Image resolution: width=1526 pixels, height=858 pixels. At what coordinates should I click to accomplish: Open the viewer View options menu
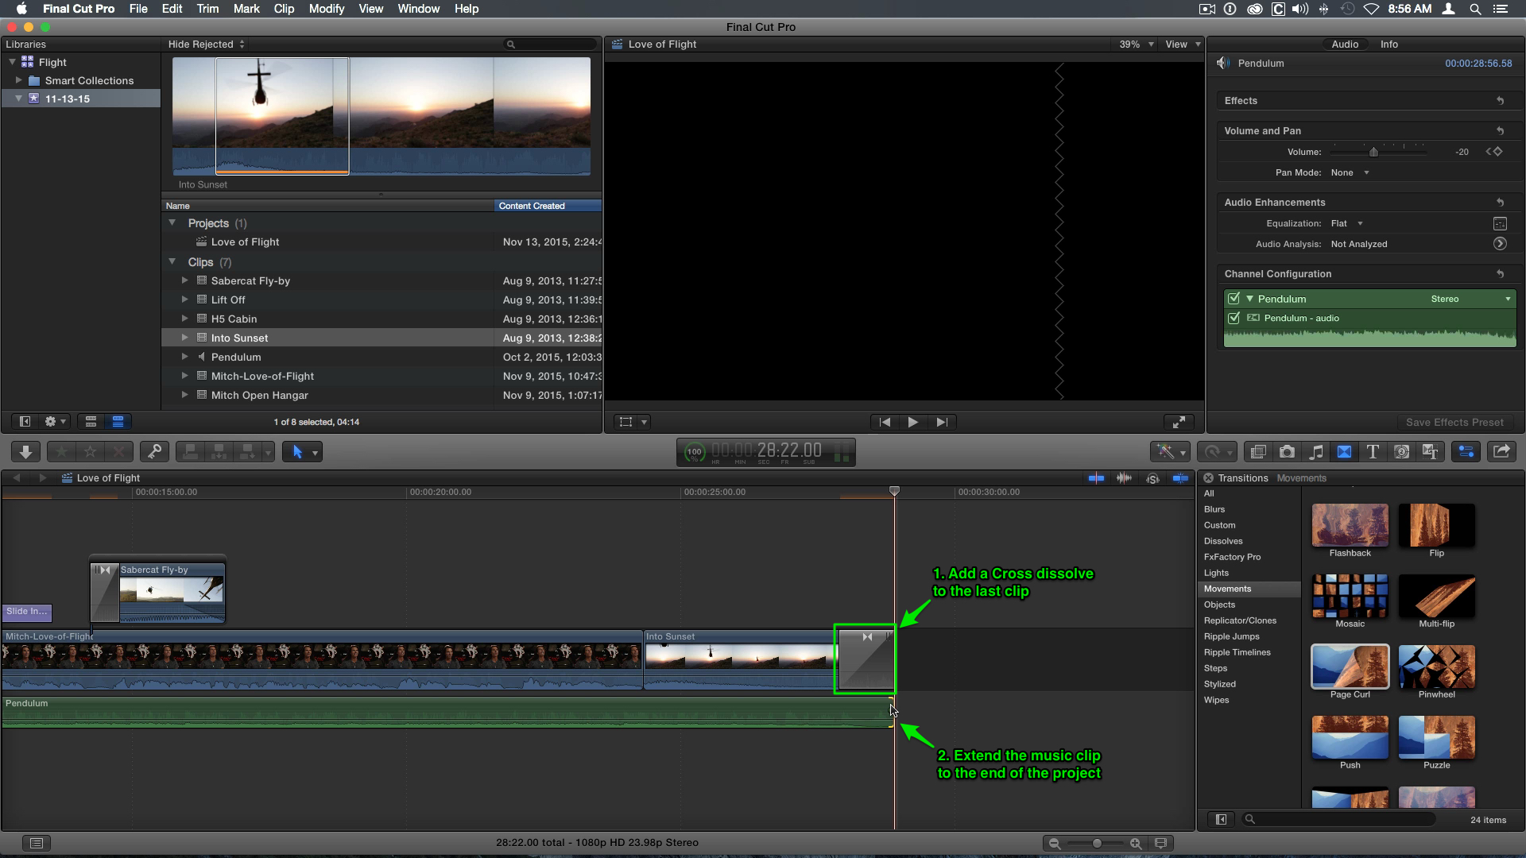pyautogui.click(x=1183, y=44)
